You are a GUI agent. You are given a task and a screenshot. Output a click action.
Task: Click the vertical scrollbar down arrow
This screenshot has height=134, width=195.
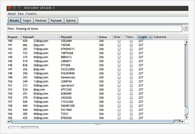(186, 117)
